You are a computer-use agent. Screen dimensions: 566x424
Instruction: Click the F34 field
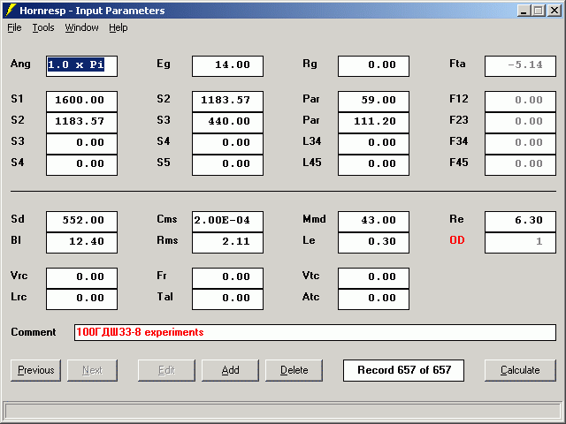click(x=520, y=144)
